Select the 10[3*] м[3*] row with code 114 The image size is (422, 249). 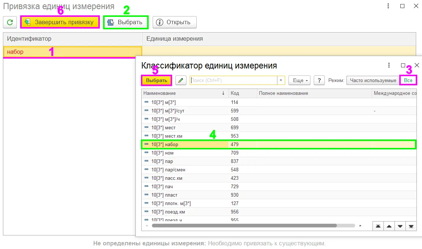(x=279, y=102)
